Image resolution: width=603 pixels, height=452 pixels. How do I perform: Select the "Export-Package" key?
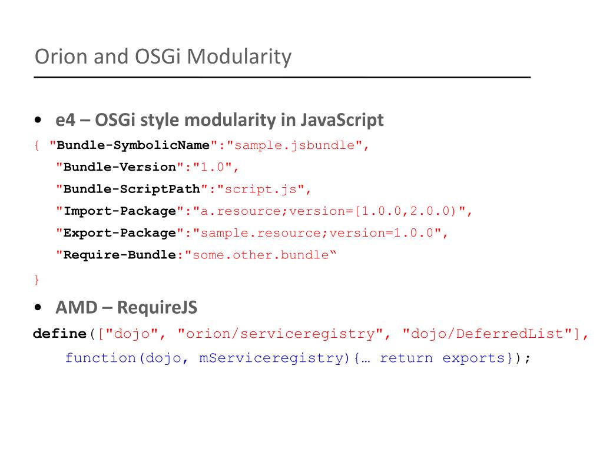[x=120, y=233]
